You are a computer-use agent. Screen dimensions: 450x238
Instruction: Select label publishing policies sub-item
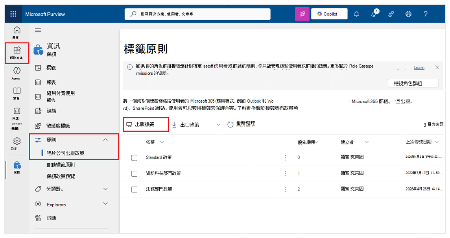pyautogui.click(x=65, y=153)
